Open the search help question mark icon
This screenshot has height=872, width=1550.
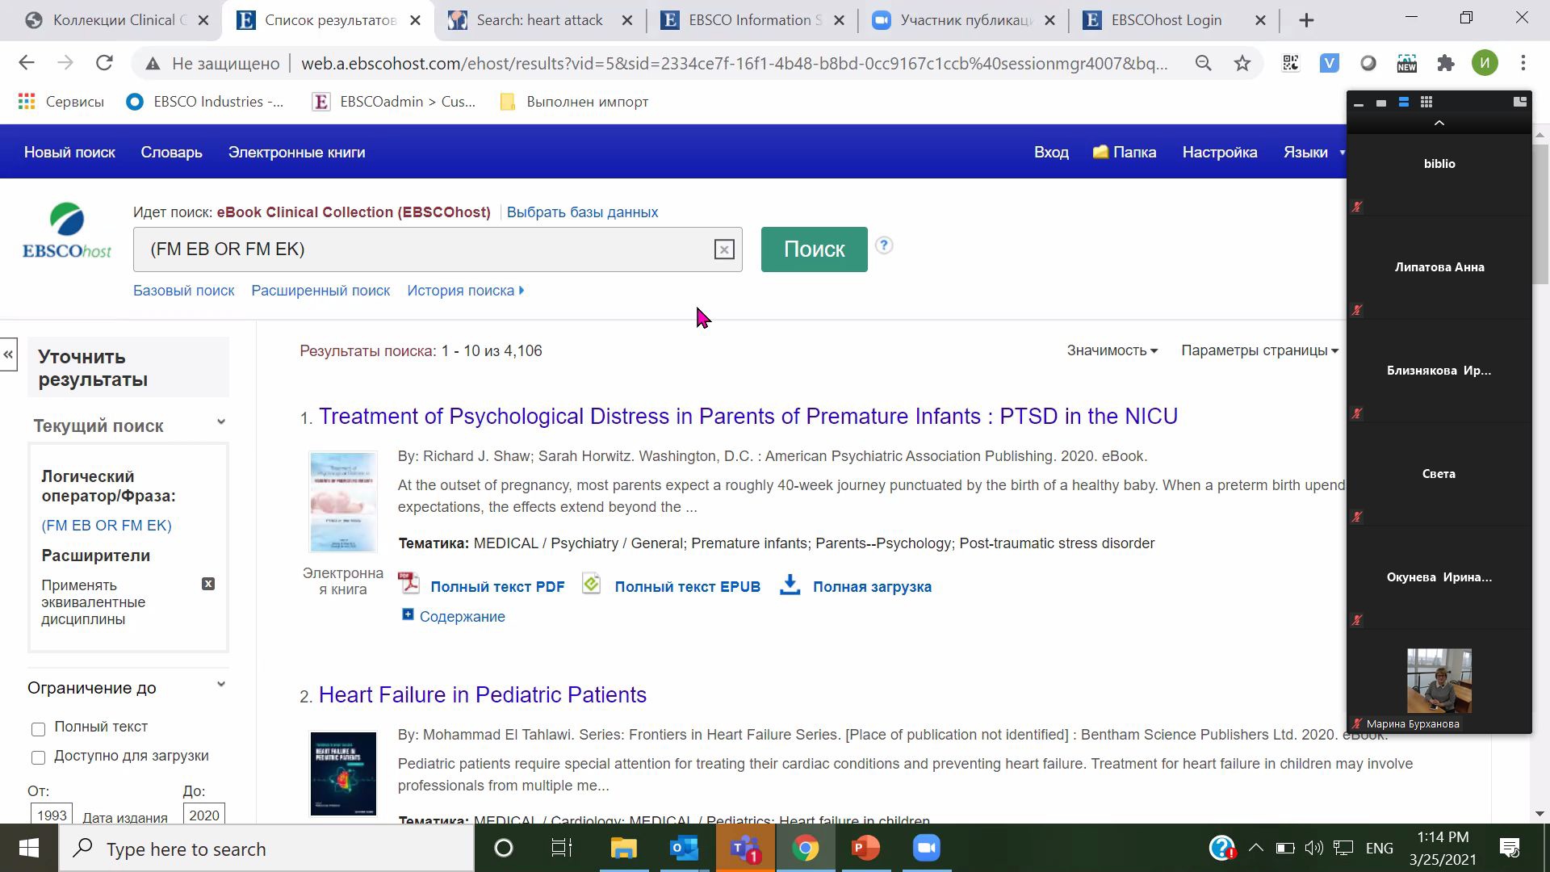[x=884, y=245]
